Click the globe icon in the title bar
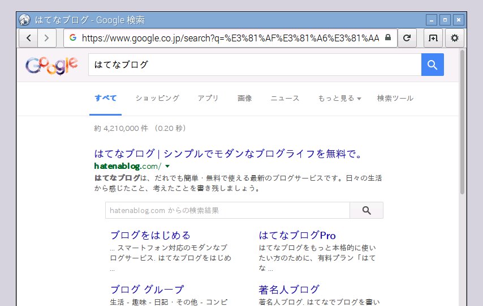This screenshot has width=483, height=306. (x=25, y=20)
